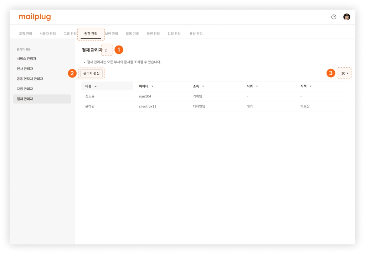This screenshot has height=254, width=365.
Task: Open the 활동 기록 tab
Action: 132,34
